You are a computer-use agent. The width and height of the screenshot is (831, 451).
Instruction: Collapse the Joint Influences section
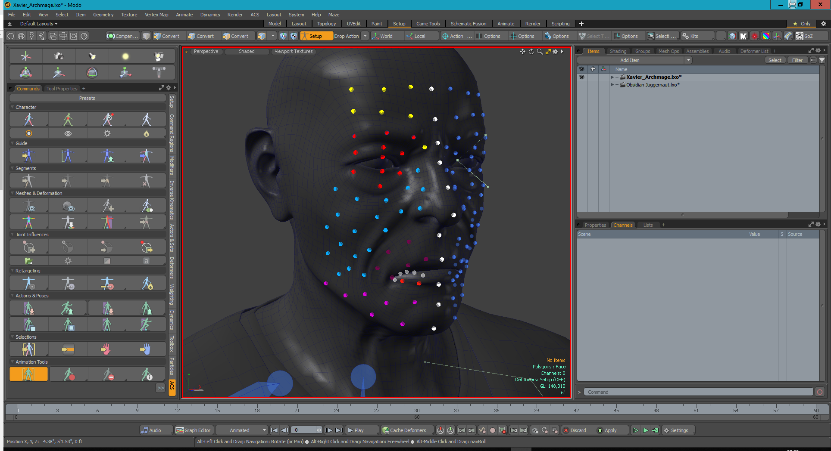click(12, 235)
